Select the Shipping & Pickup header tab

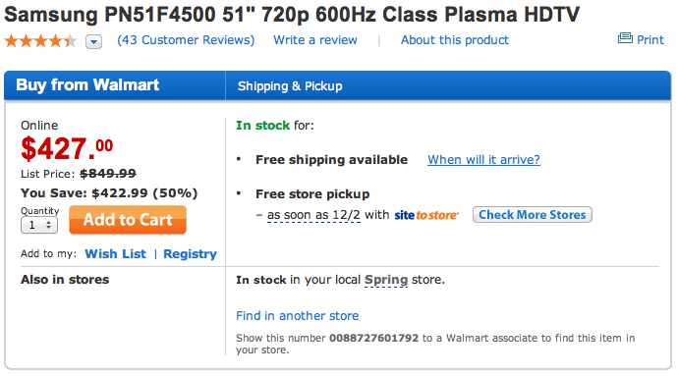[290, 85]
